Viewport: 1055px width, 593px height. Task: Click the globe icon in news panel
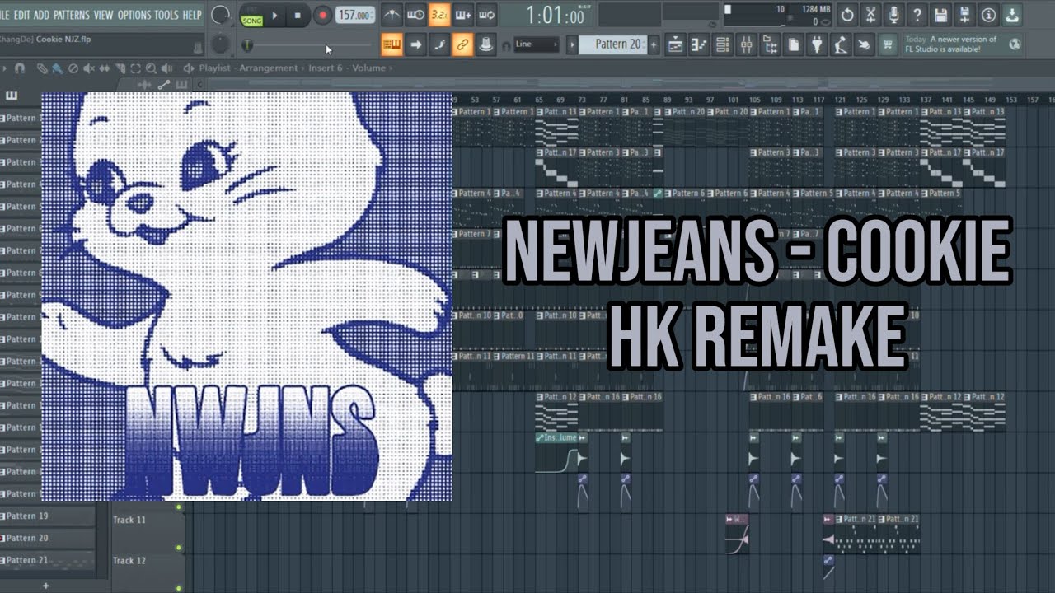1014,44
